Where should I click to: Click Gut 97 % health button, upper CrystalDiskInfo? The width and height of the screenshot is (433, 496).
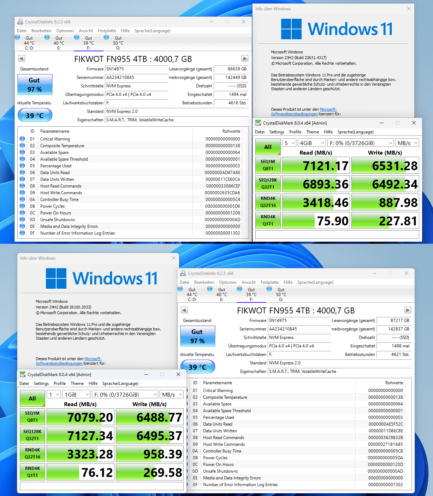tap(35, 85)
